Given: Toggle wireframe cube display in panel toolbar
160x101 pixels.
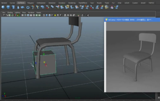Looking at the screenshot, I should [x=44, y=15].
